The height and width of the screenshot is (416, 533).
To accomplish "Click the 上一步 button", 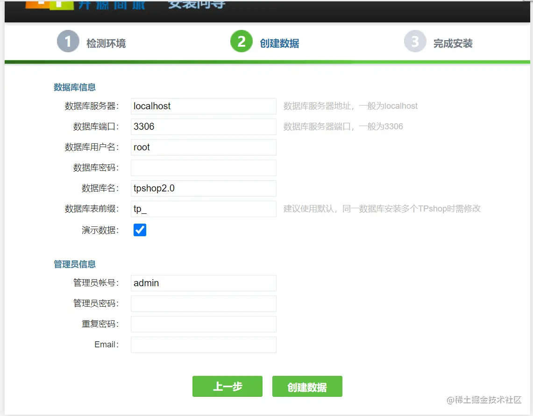I will click(x=227, y=386).
